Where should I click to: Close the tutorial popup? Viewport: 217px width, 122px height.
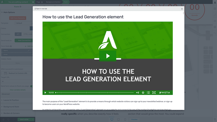[182, 9]
